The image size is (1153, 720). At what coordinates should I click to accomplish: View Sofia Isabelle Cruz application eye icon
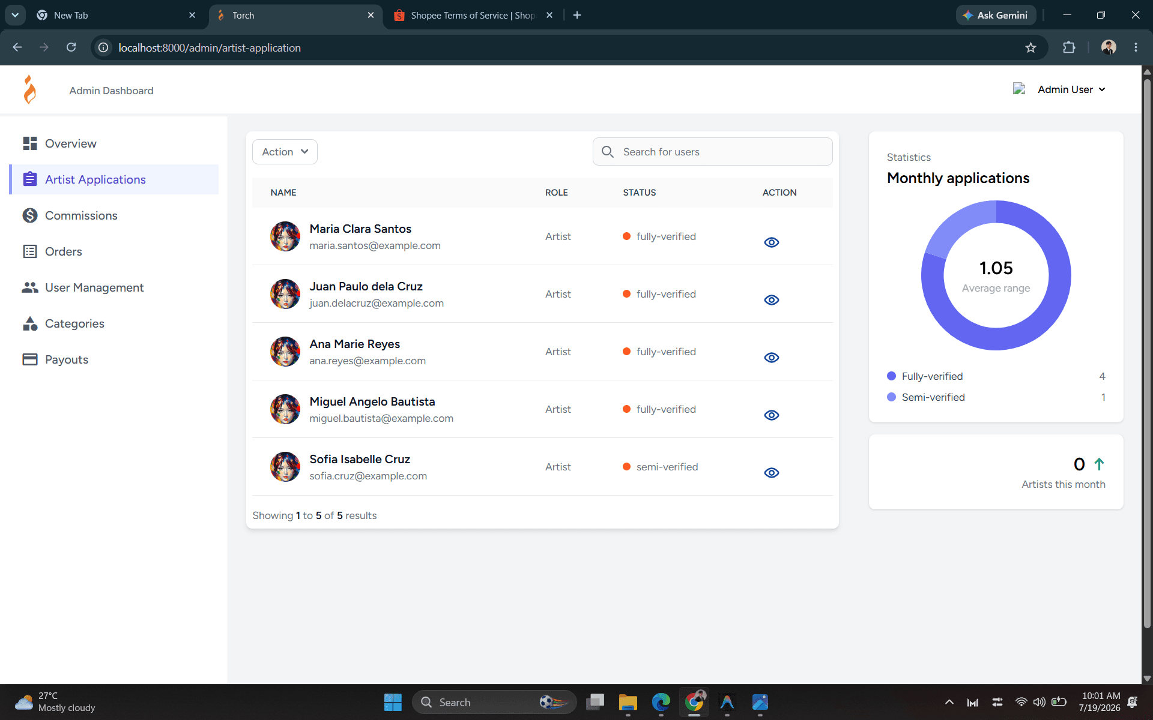772,473
